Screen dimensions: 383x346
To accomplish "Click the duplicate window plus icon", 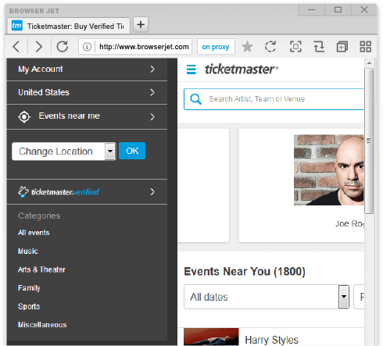I will click(x=342, y=47).
